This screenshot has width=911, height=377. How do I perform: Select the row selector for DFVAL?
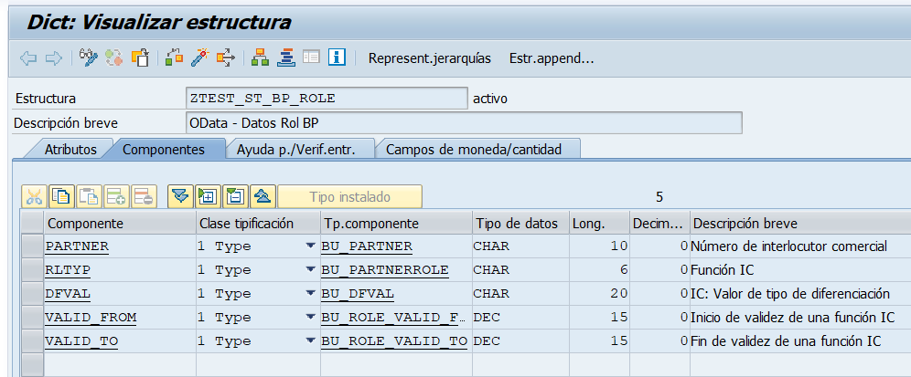(31, 294)
